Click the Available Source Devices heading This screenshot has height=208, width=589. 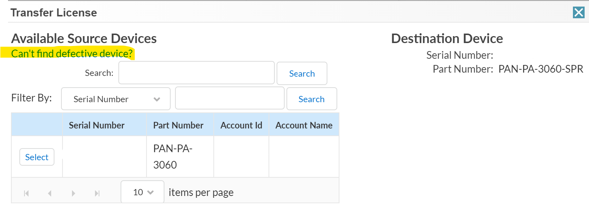(84, 38)
